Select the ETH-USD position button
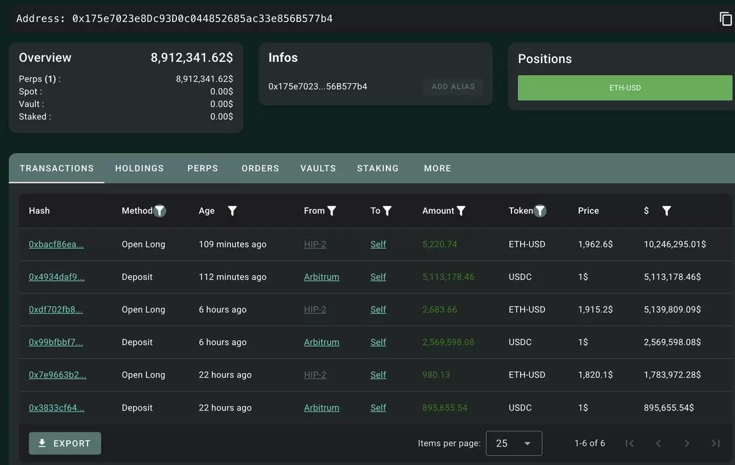The width and height of the screenshot is (735, 465). [625, 88]
